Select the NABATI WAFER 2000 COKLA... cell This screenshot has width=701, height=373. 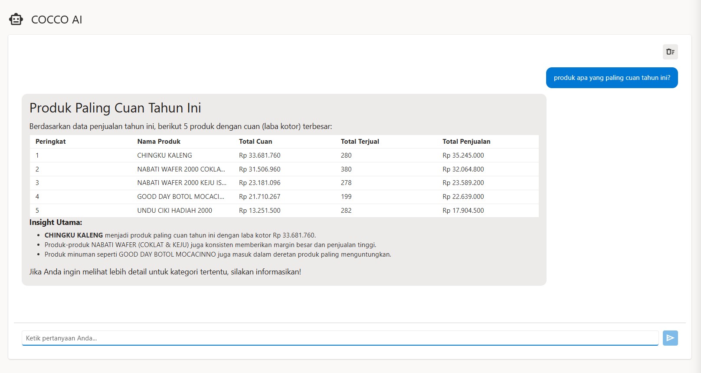[x=181, y=169]
